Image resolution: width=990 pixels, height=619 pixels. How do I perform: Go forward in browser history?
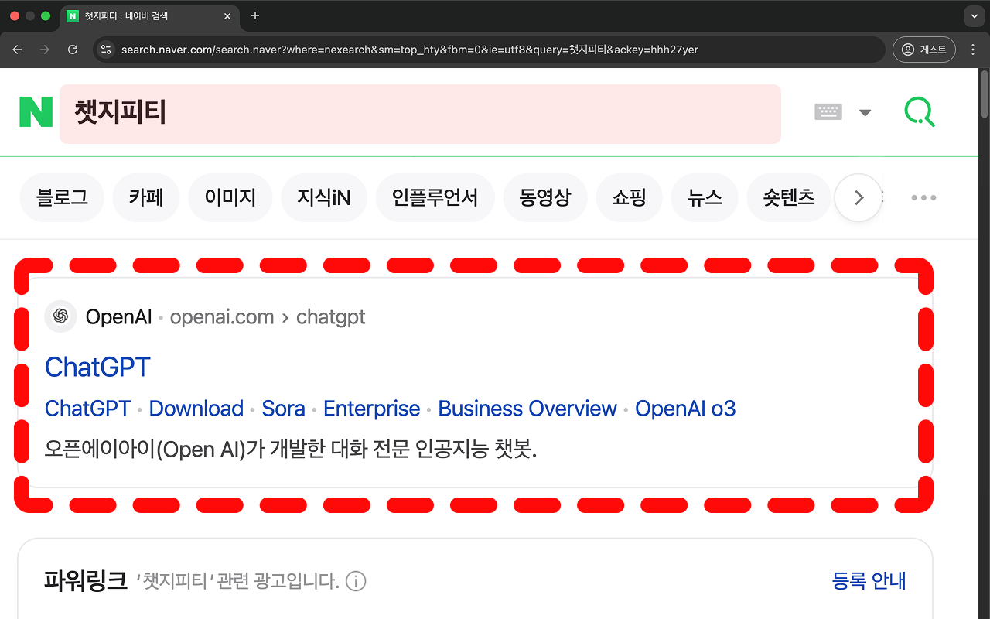pos(45,50)
